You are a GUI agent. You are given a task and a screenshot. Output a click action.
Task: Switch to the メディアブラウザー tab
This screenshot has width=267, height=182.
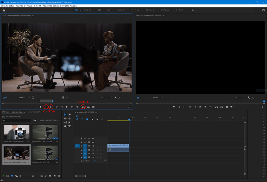point(35,112)
